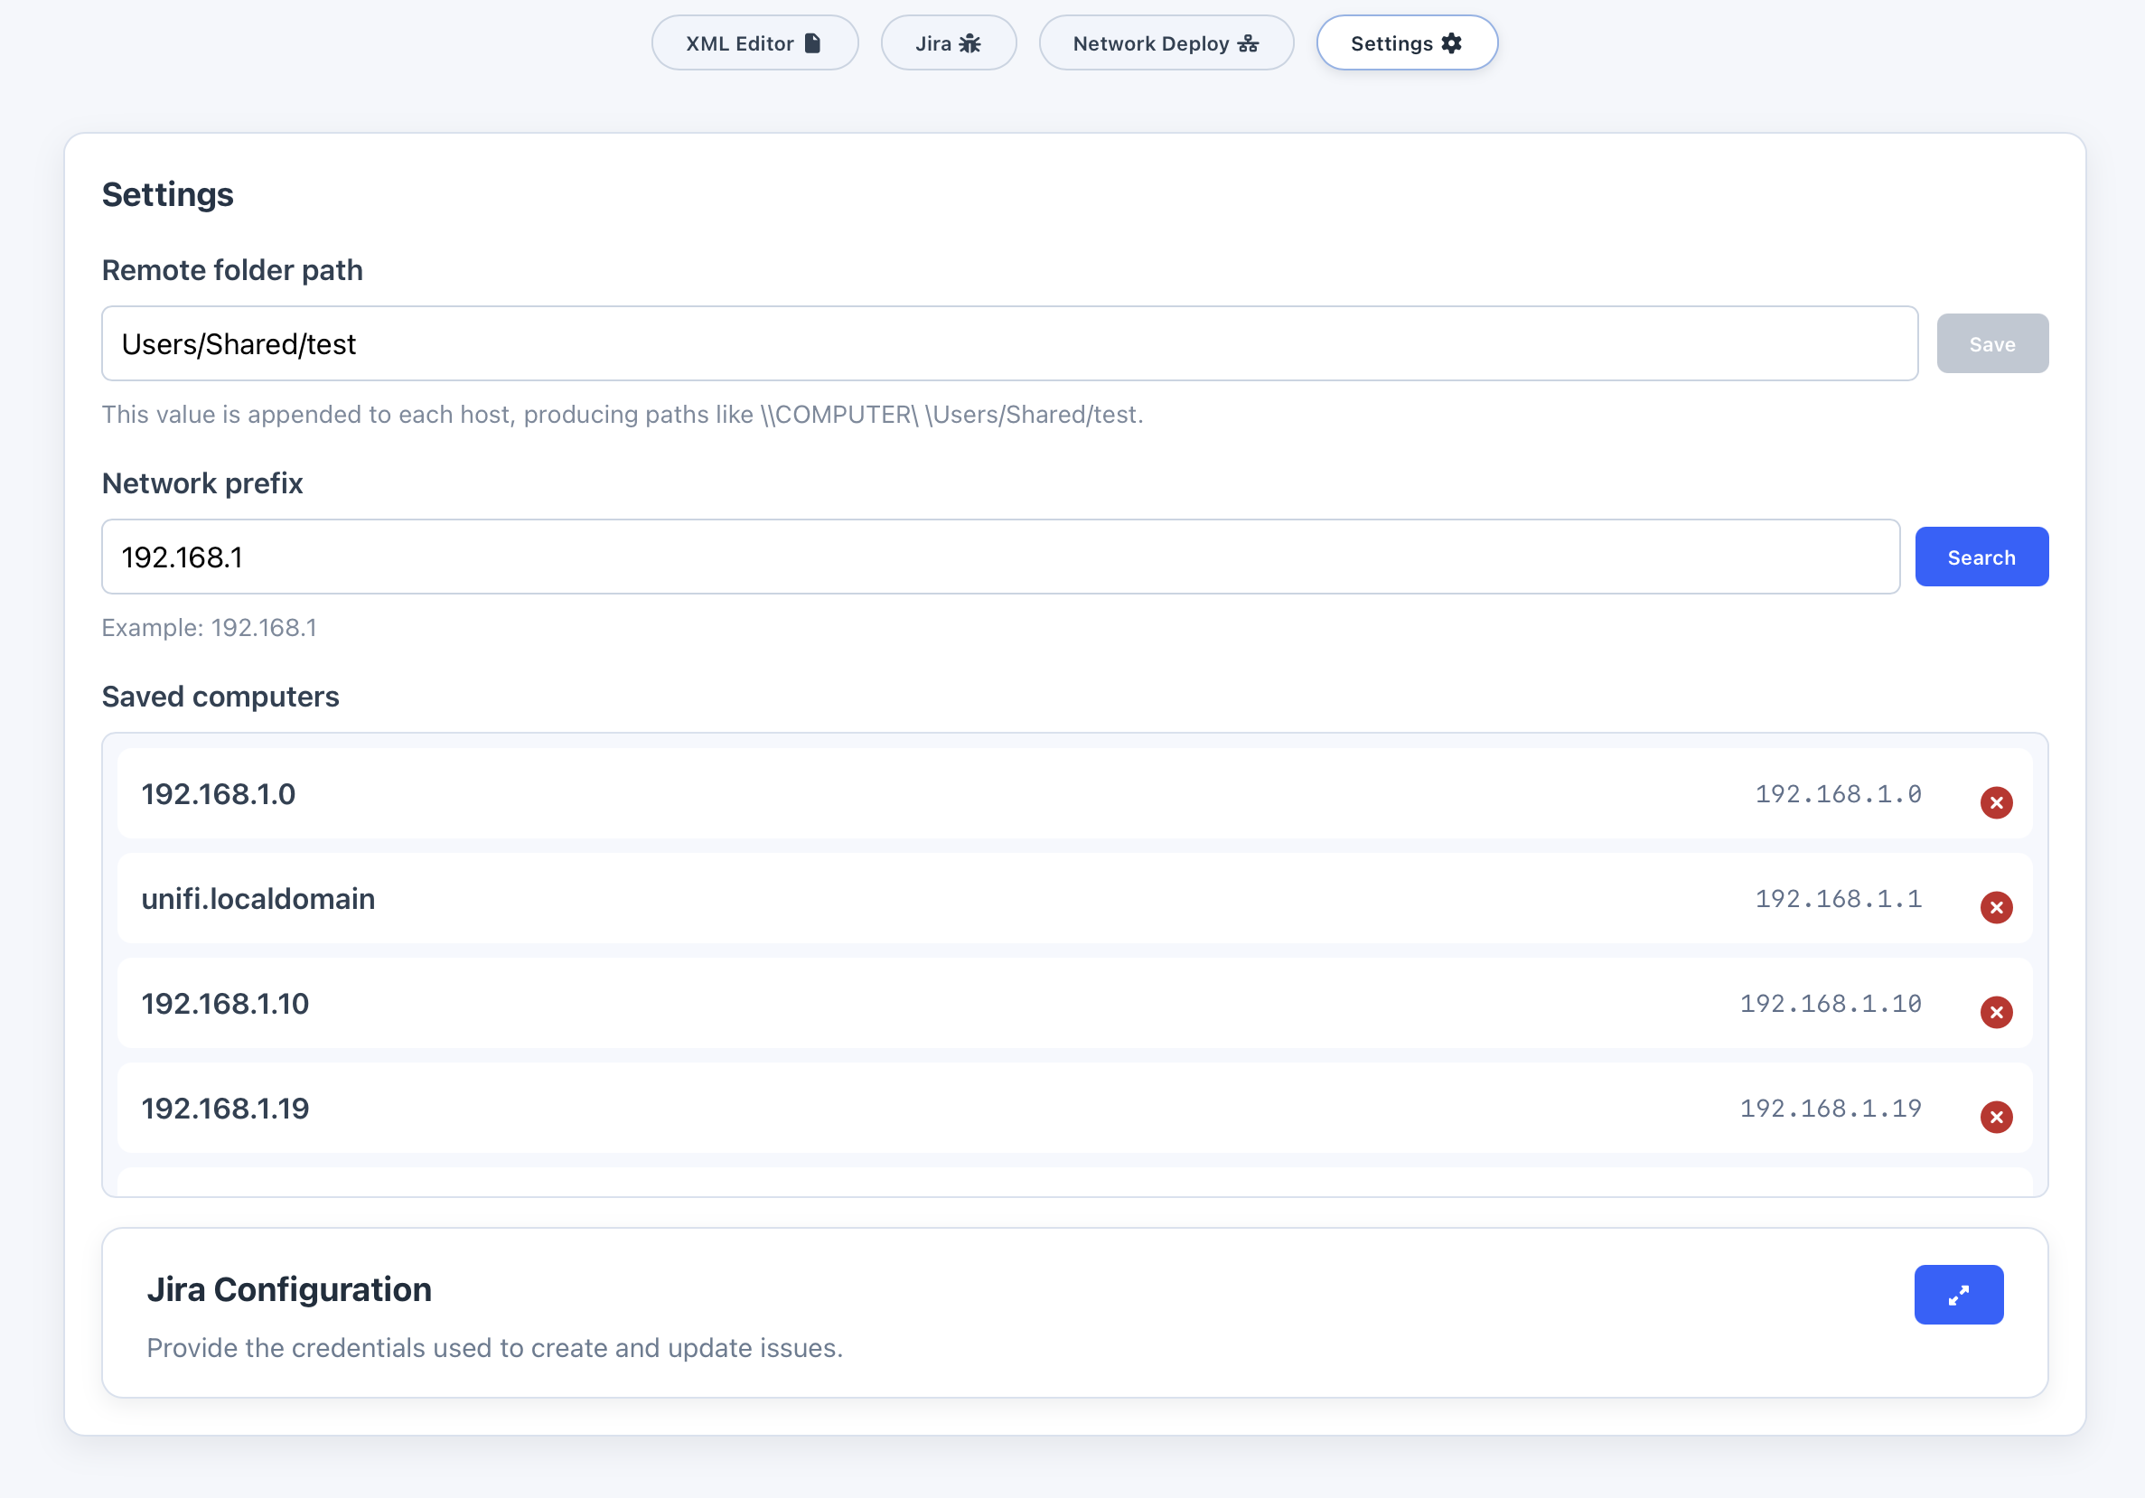Image resolution: width=2145 pixels, height=1498 pixels.
Task: Expand the Jira Configuration section
Action: click(x=1958, y=1295)
